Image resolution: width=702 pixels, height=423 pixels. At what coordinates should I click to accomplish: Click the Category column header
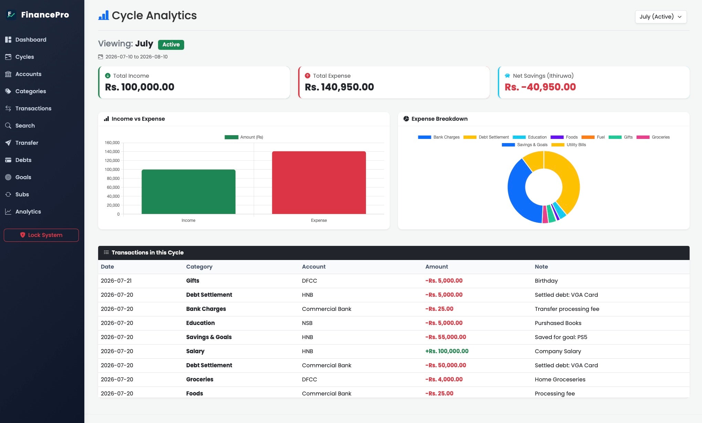coord(199,267)
